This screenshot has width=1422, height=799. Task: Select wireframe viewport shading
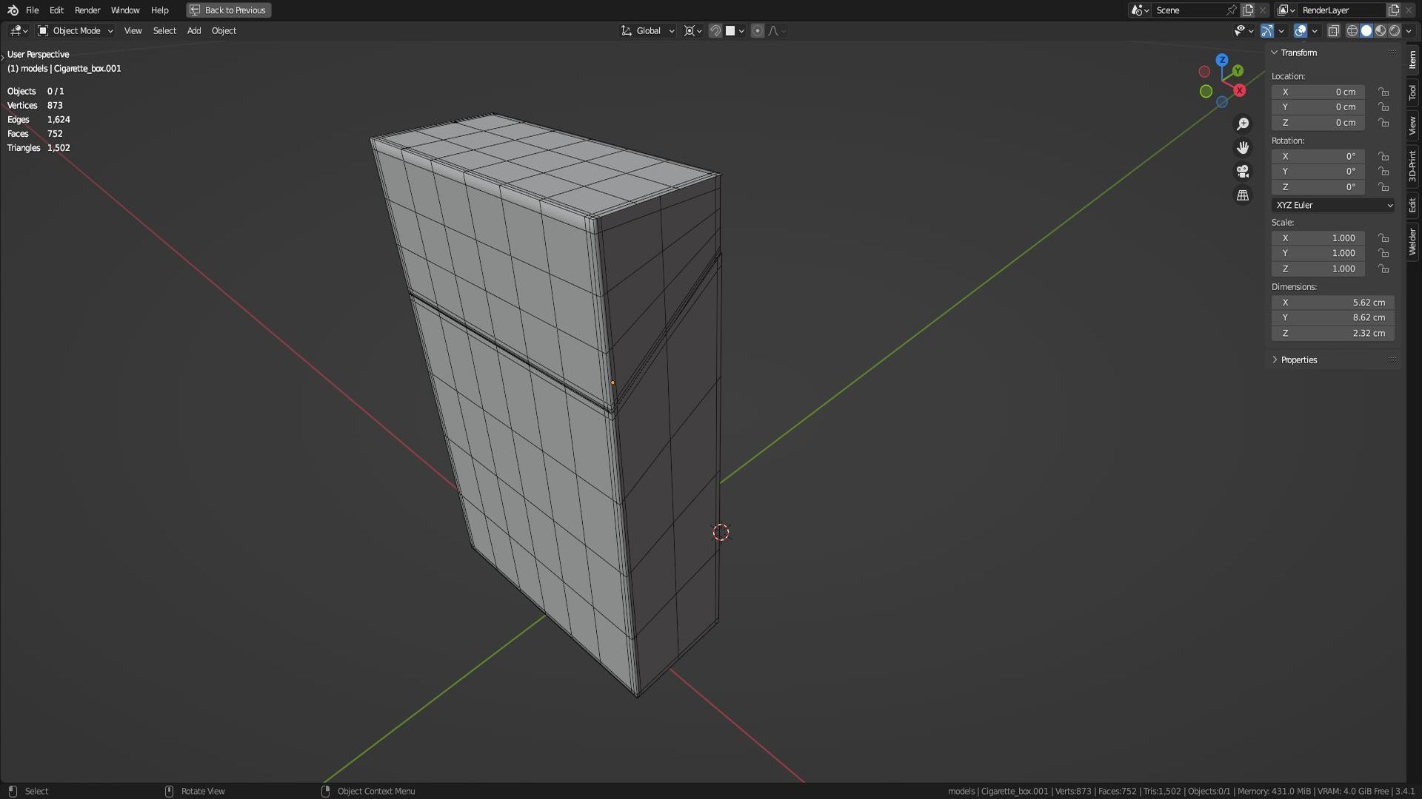pos(1352,30)
